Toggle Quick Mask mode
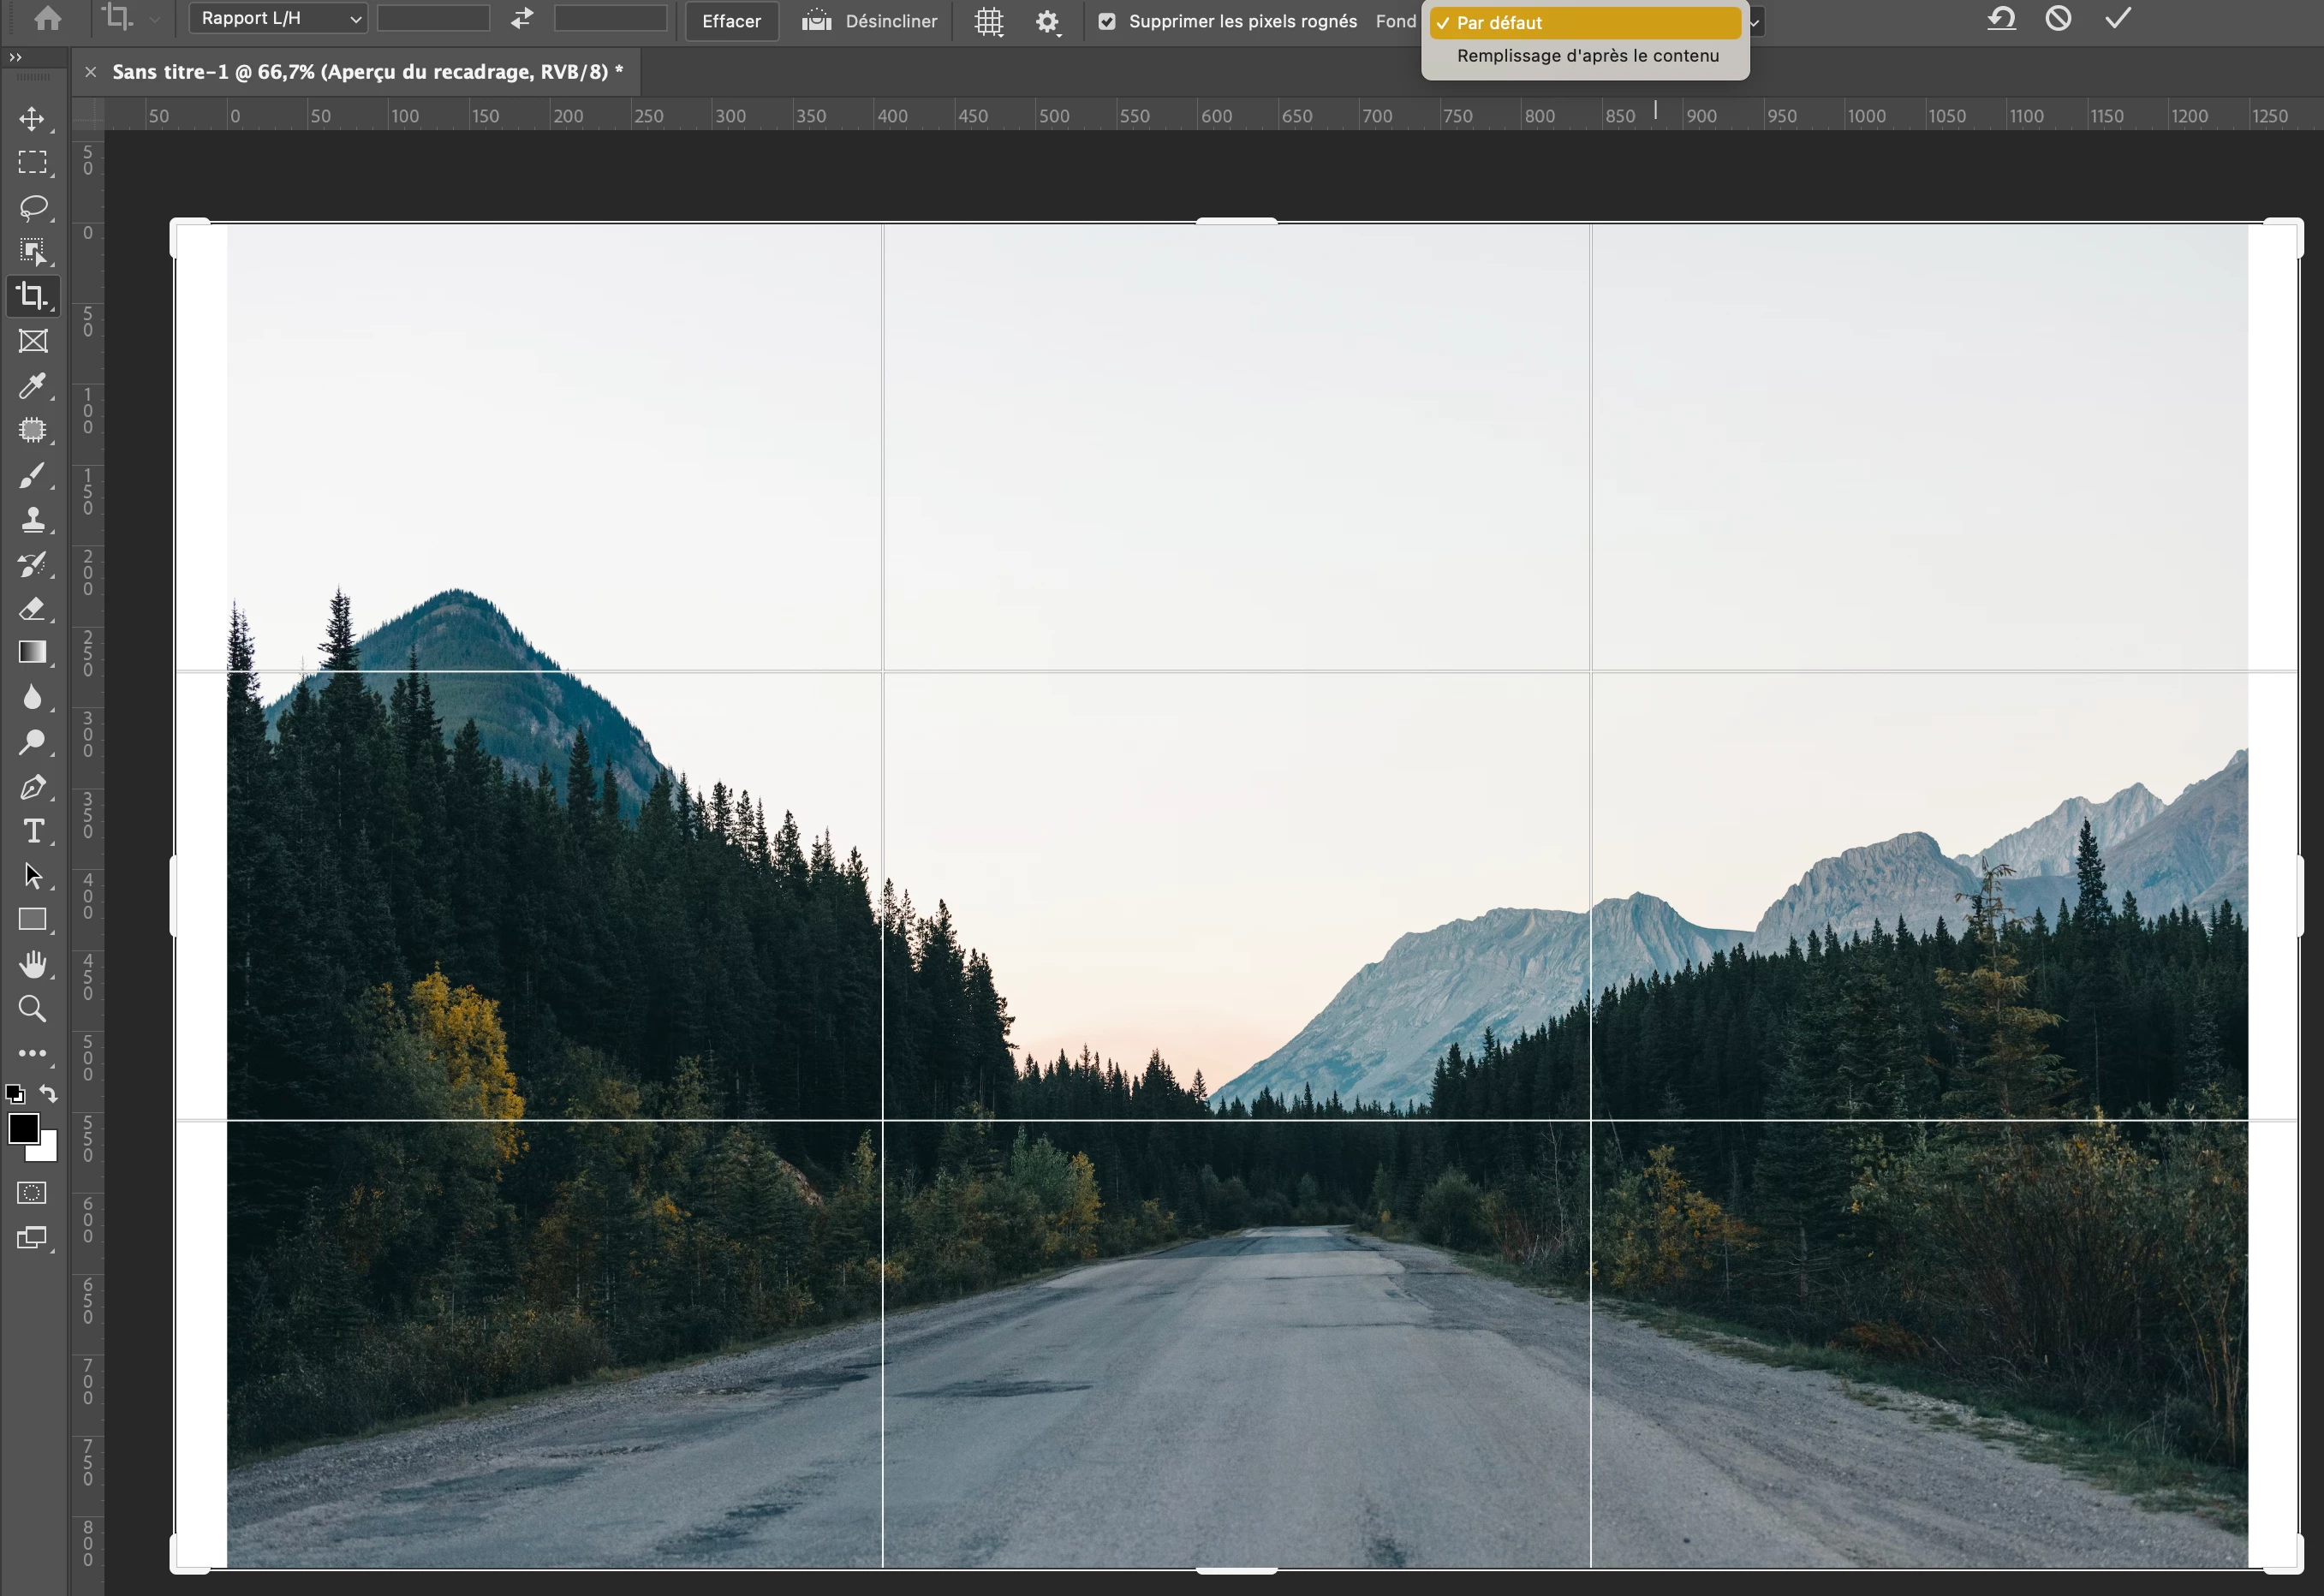This screenshot has height=1596, width=2324. click(32, 1193)
